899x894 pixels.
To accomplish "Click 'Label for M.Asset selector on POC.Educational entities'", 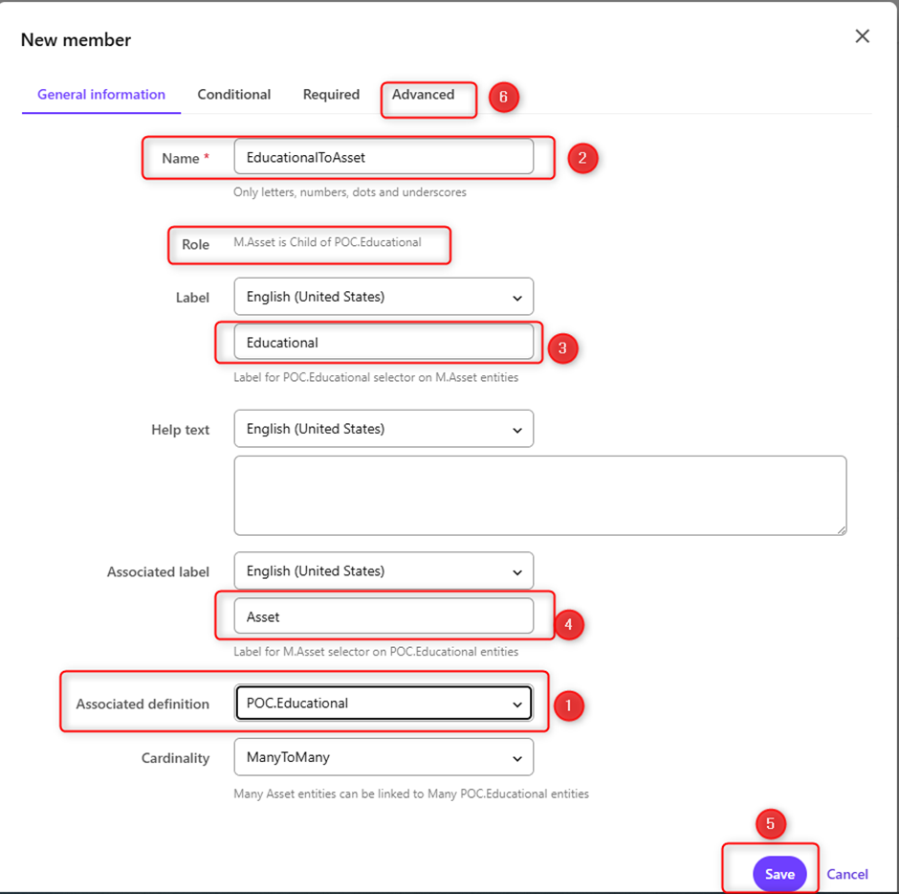I will coord(376,651).
